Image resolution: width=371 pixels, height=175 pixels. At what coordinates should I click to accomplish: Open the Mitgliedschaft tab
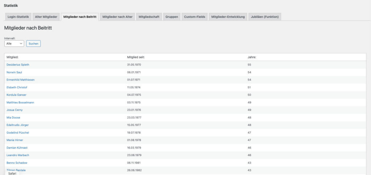point(149,17)
